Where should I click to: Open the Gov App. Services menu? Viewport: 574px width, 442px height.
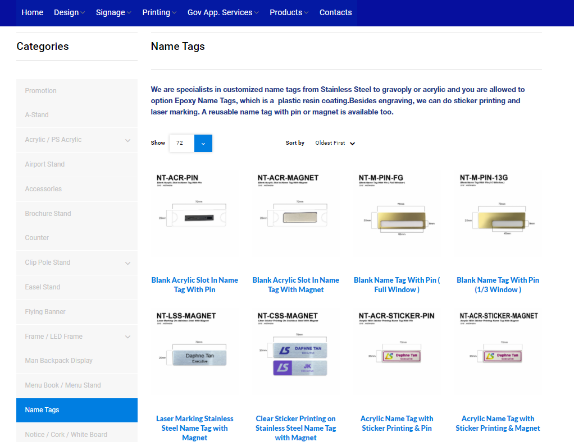click(223, 12)
